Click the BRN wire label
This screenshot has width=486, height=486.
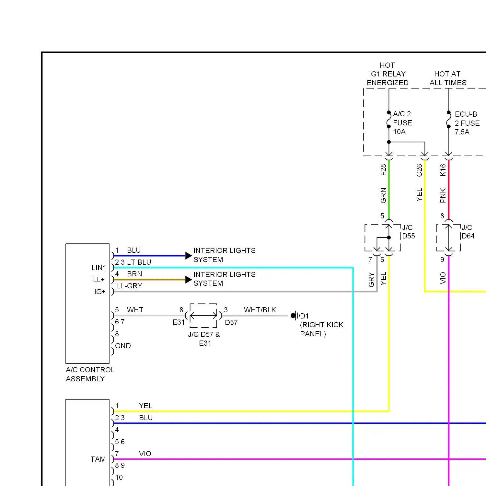pos(134,274)
